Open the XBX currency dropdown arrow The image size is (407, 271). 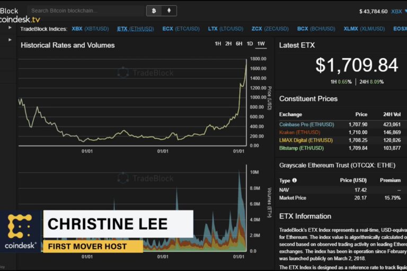406,11
